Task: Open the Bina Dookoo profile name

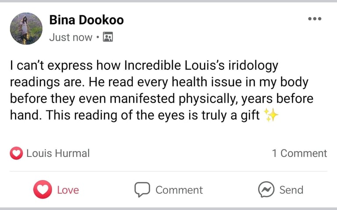Action: point(86,20)
